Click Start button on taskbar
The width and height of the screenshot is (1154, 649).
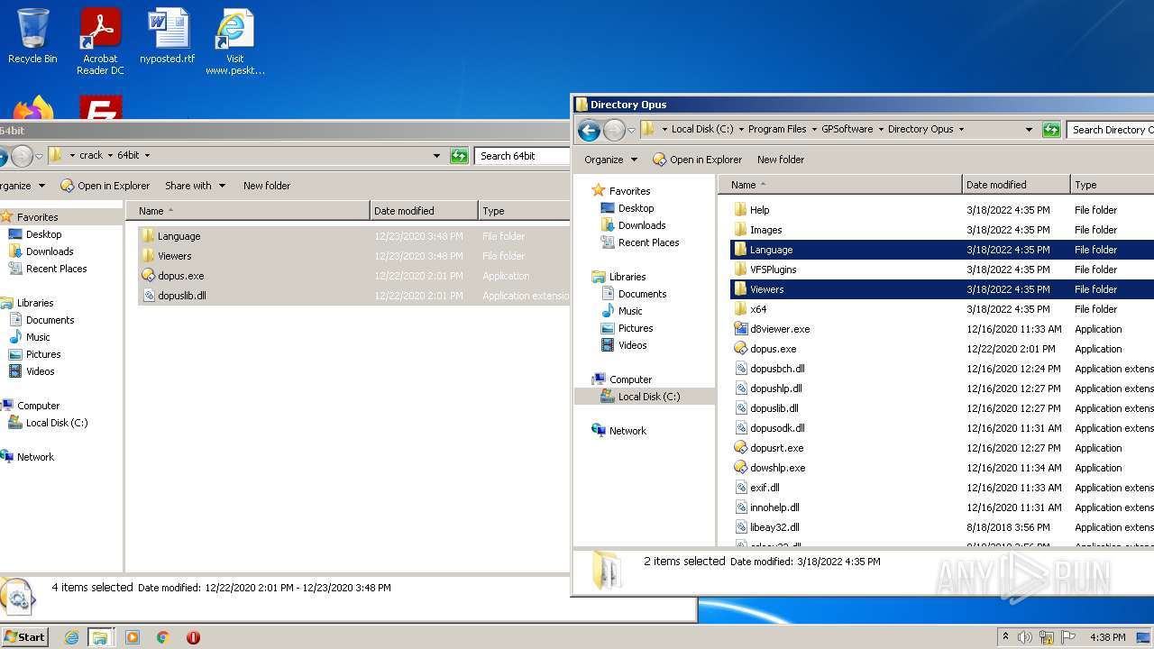[24, 636]
